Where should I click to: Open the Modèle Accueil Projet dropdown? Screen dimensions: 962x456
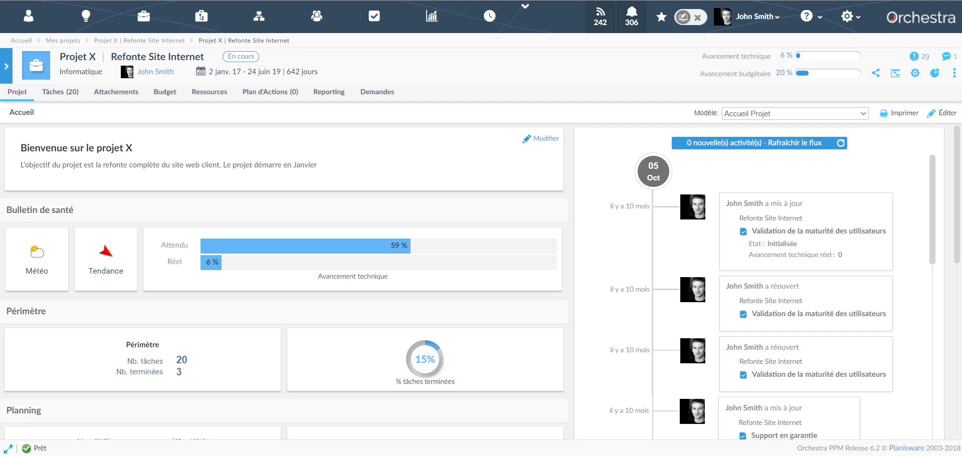795,114
